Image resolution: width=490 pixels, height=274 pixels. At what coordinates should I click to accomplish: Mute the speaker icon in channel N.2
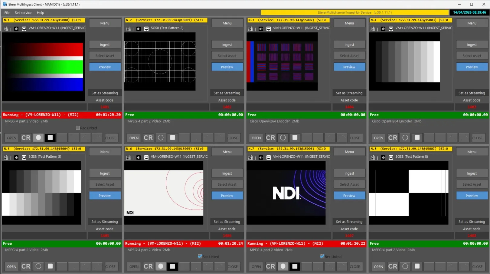139,29
